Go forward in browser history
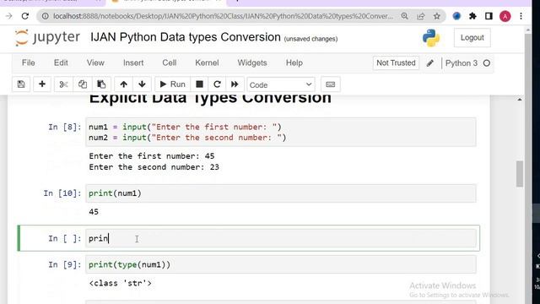The image size is (540, 304). tap(9, 16)
